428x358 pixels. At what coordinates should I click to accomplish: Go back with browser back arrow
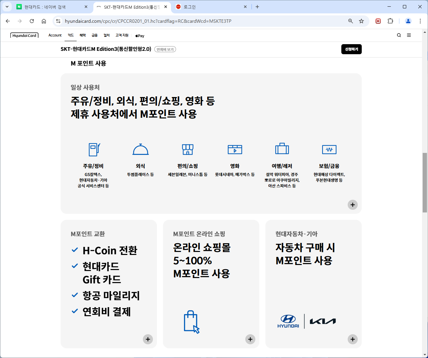[8, 21]
